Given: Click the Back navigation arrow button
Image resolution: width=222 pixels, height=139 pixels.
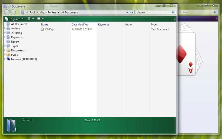Looking at the screenshot, I should point(7,12).
